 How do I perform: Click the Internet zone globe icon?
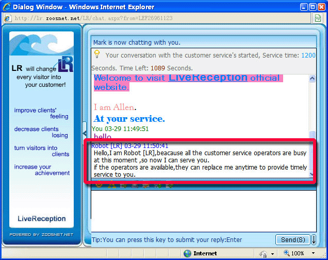[187, 253]
